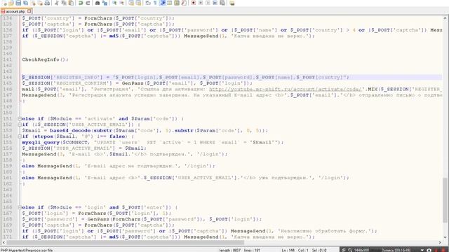This screenshot has width=449, height=252.
Task: Click the 'Sel : 0 | 0' status bar field
Action: [x=319, y=250]
